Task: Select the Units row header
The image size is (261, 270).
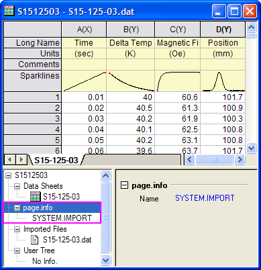Action: [x=33, y=54]
